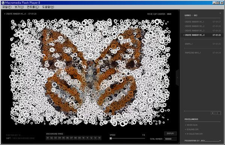Open the DCINLAND.COM link
This screenshot has width=225, height=145.
coord(192,129)
